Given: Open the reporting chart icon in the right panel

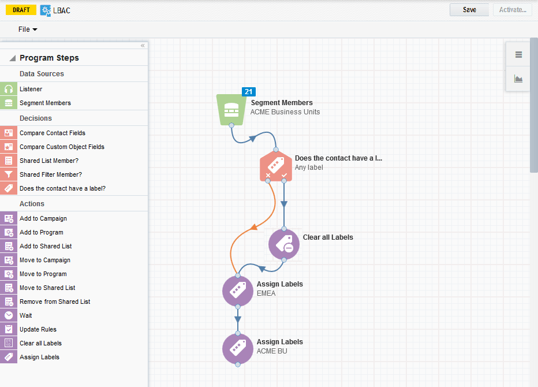Looking at the screenshot, I should [x=518, y=79].
